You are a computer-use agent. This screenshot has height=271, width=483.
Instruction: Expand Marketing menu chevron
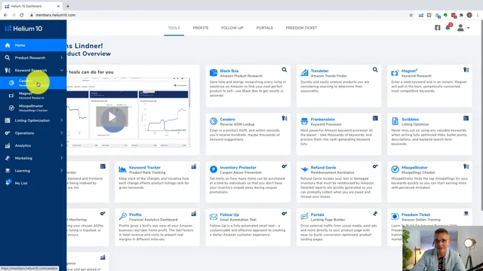(x=62, y=158)
